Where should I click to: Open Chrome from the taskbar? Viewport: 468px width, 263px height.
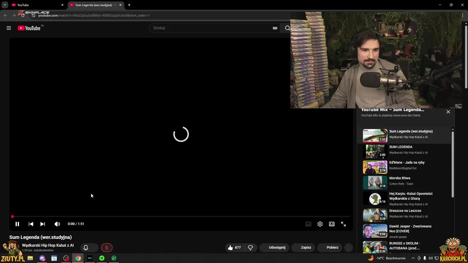point(78,258)
